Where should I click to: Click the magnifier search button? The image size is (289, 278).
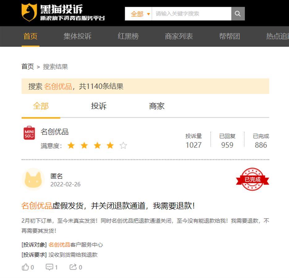(238, 14)
